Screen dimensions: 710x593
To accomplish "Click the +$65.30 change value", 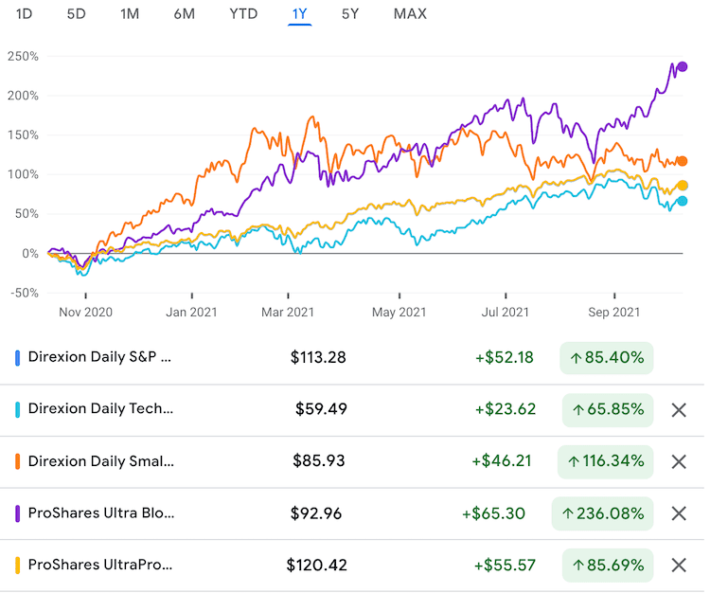I will click(x=493, y=513).
